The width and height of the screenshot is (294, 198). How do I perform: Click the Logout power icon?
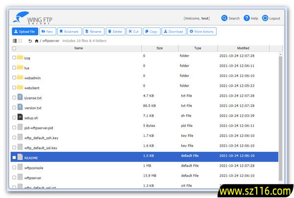[265, 18]
